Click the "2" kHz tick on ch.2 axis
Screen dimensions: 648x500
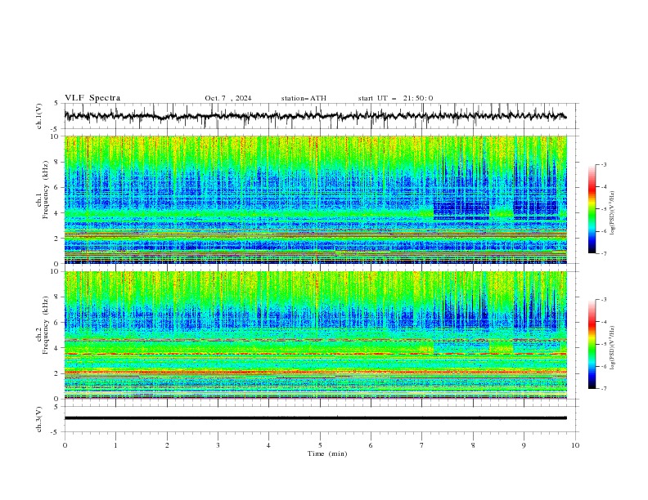click(58, 373)
